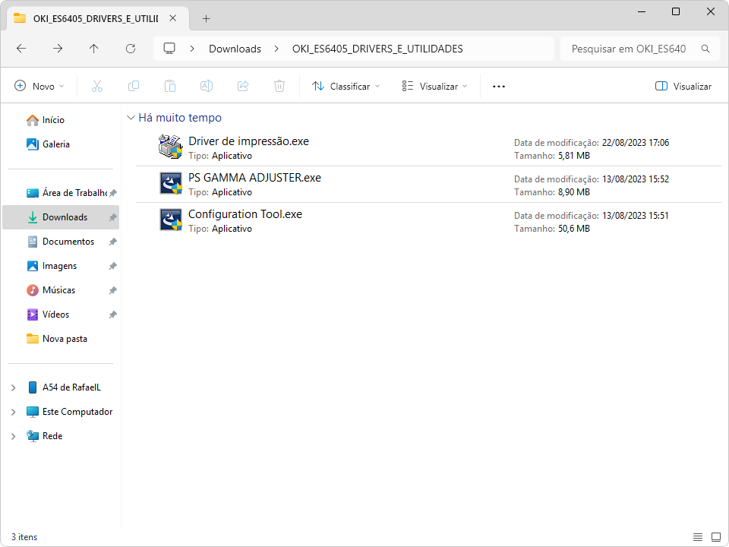Click the Rename icon in toolbar

207,86
